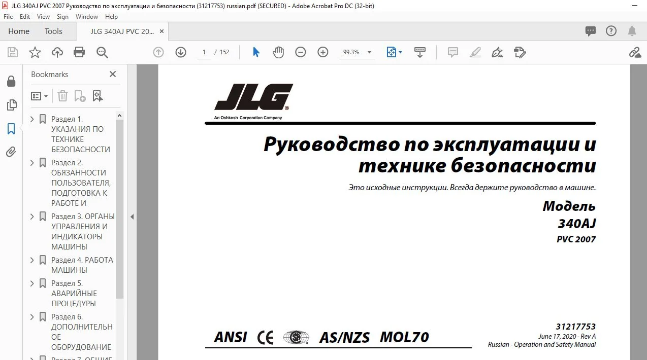The width and height of the screenshot is (647, 360).
Task: Click the page number input field
Action: (x=204, y=52)
